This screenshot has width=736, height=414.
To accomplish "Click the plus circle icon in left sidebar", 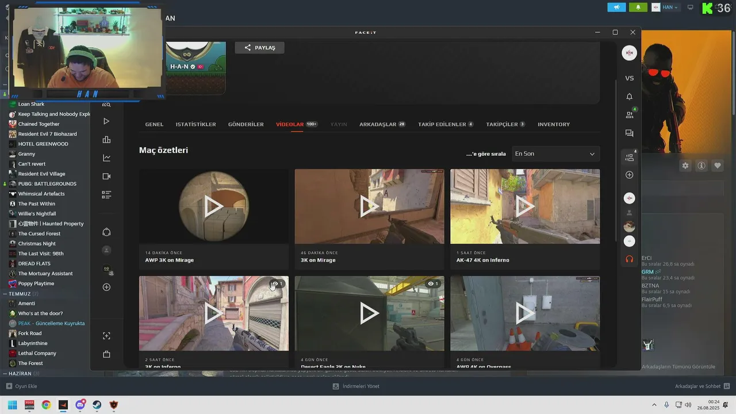I will [106, 287].
